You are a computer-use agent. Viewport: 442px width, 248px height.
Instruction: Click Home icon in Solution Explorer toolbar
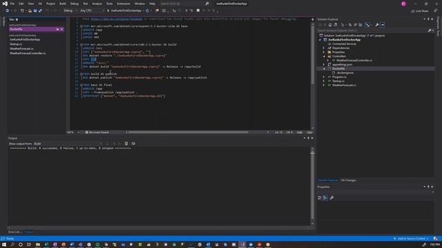tap(330, 25)
